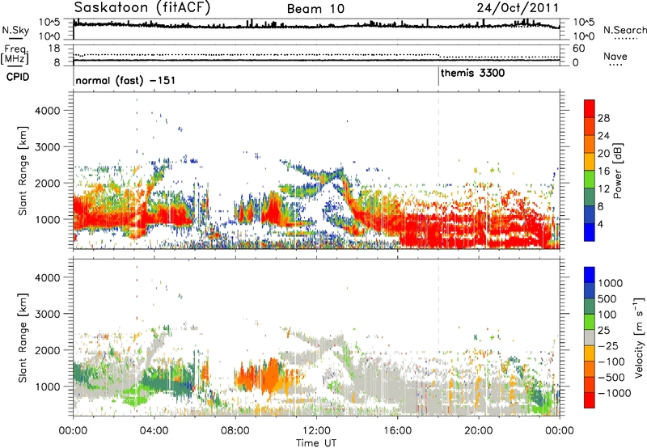
Task: Click the -1000 tick on velocity colorbar
Action: [x=614, y=393]
